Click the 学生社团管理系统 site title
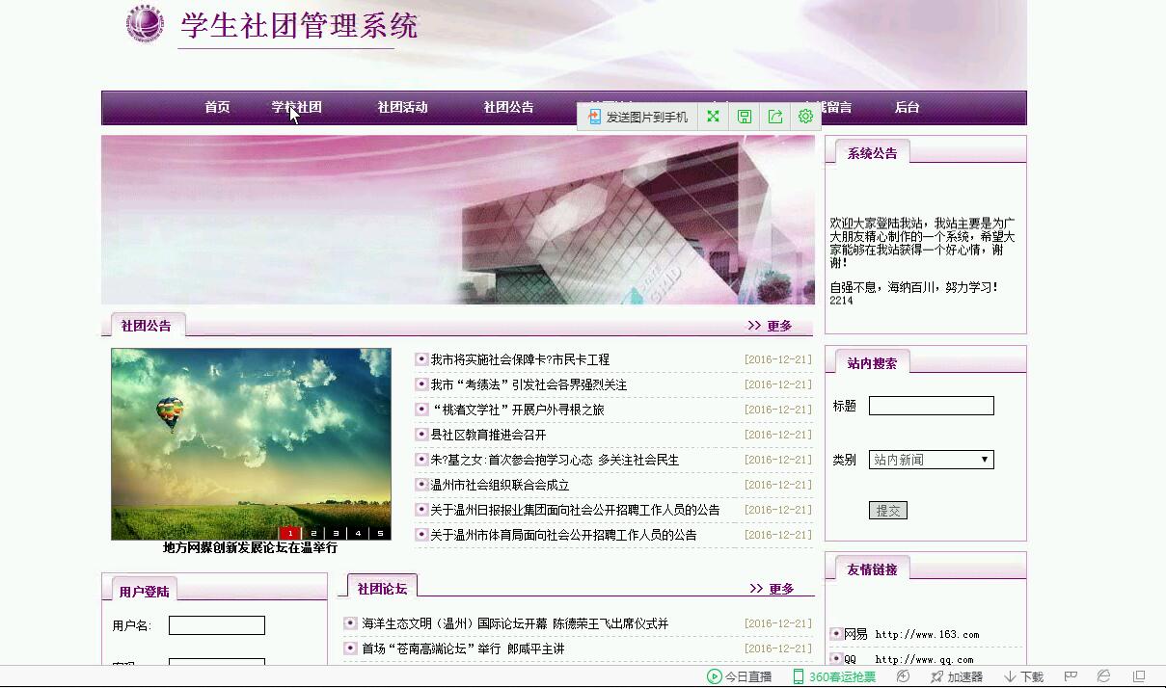The height and width of the screenshot is (688, 1166). (299, 25)
